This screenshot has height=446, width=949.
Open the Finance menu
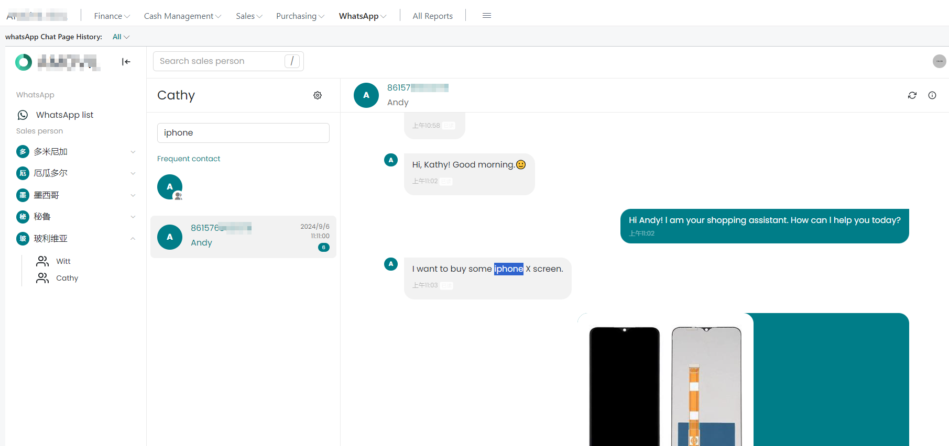pos(112,16)
